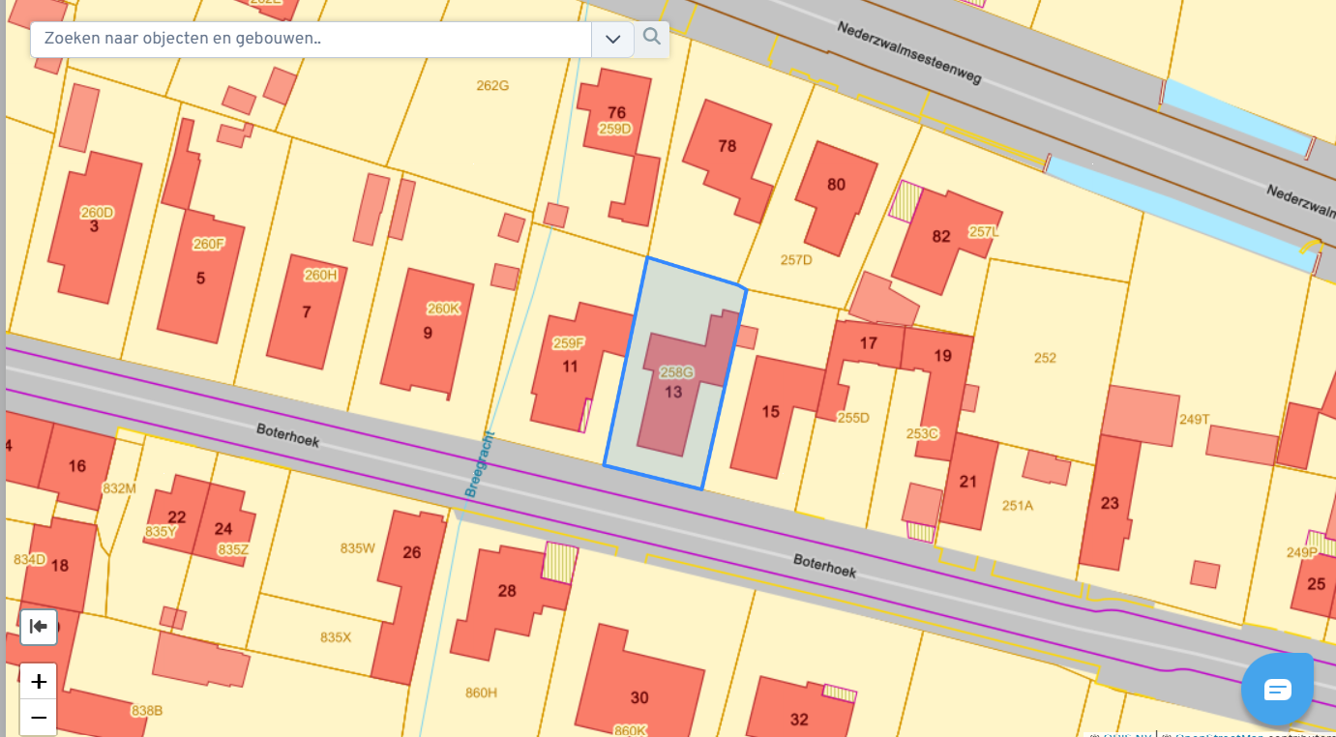Click parcel label 259D
The image size is (1336, 737).
point(615,129)
